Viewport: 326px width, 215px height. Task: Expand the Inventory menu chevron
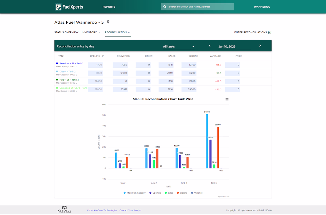click(x=99, y=32)
